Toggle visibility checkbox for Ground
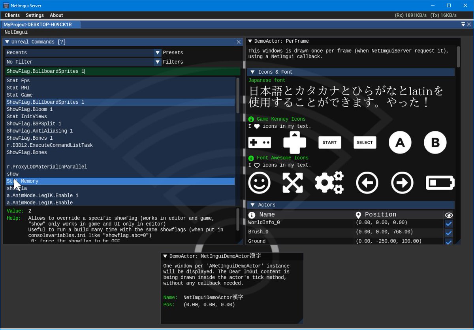Viewport: 474px width, 330px height. (449, 242)
